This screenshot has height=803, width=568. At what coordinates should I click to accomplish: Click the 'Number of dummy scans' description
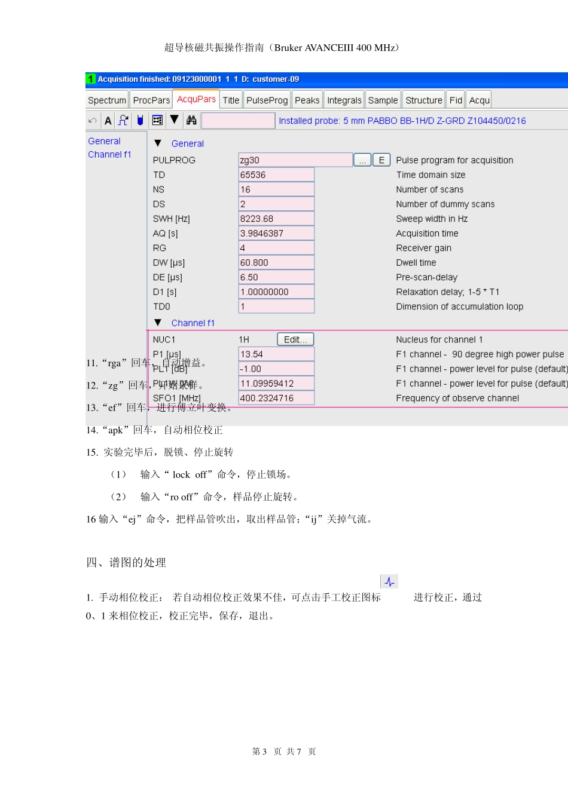[x=445, y=204]
